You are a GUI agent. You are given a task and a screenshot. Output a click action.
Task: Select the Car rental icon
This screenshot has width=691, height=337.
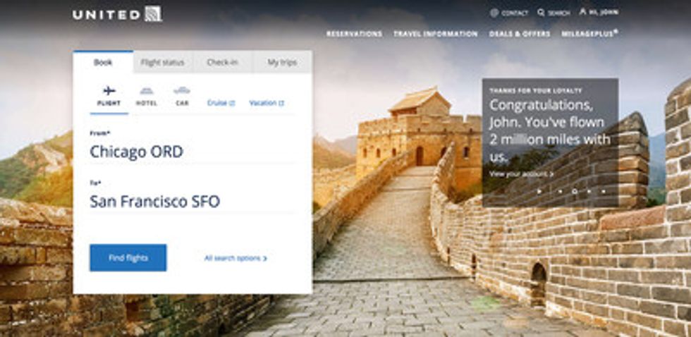click(x=182, y=91)
